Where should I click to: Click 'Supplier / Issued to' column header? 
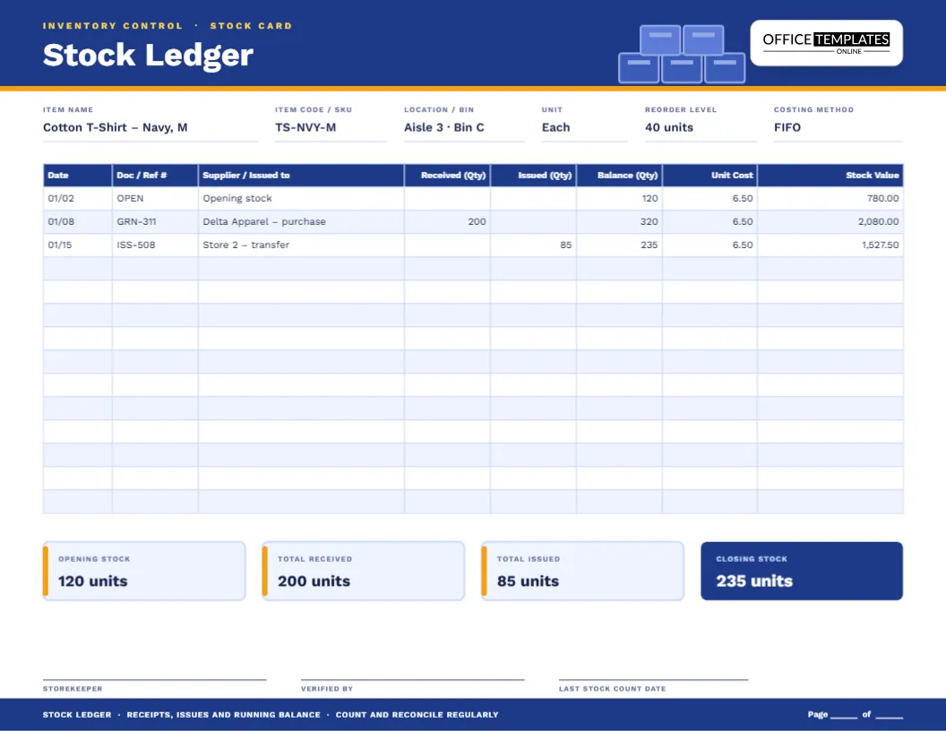[x=301, y=175]
